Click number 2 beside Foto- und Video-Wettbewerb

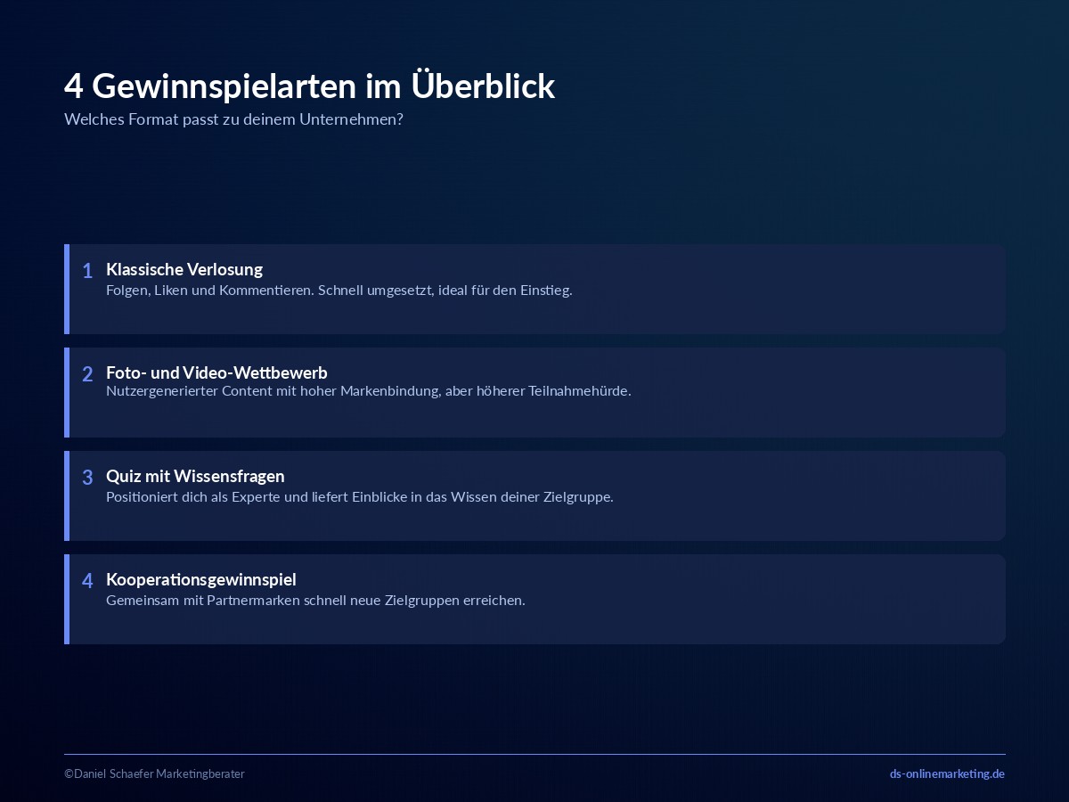[x=87, y=374]
